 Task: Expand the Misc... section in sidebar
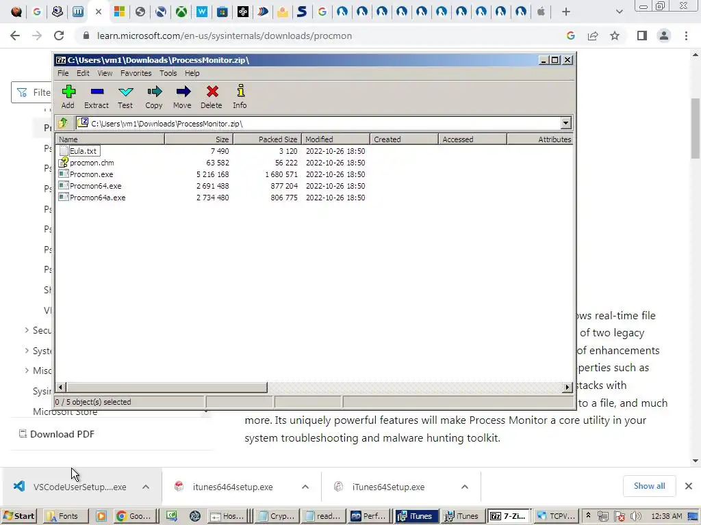(27, 371)
